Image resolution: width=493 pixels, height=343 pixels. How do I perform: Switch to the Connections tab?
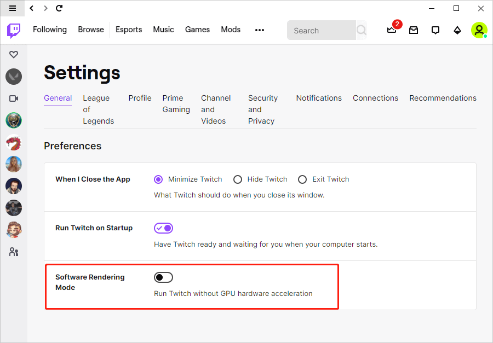tap(375, 98)
